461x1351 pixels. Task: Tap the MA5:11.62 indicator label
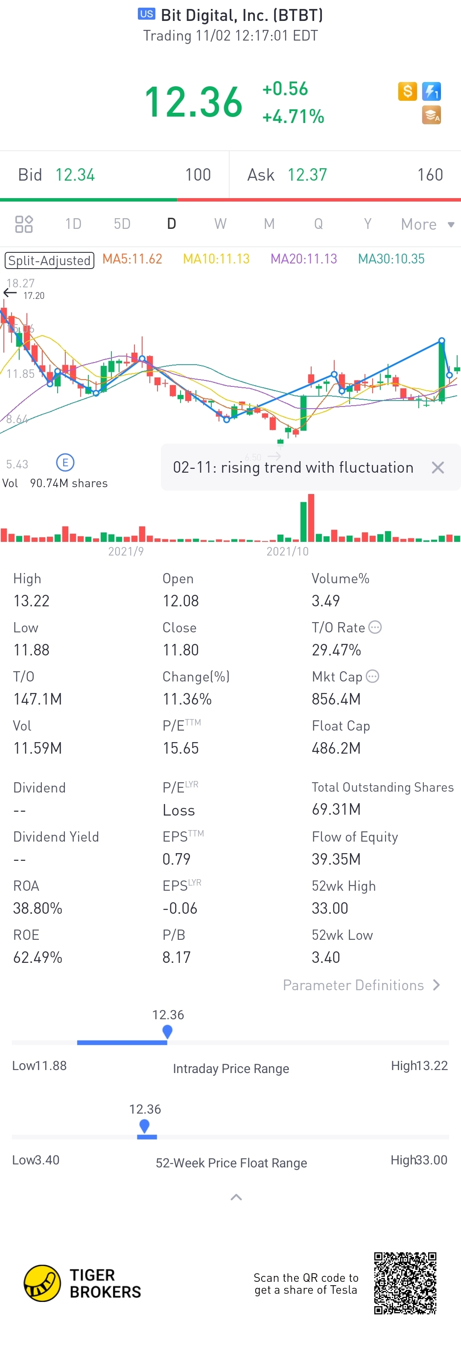tap(132, 259)
